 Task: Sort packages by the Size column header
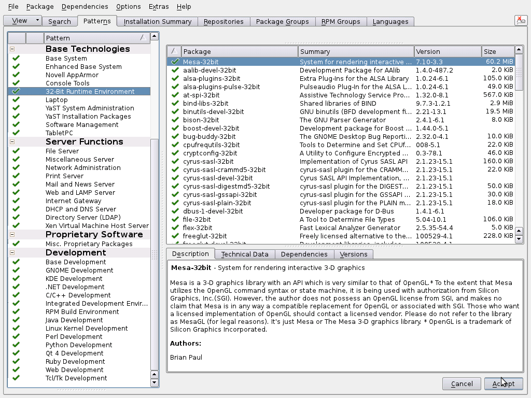click(x=498, y=51)
